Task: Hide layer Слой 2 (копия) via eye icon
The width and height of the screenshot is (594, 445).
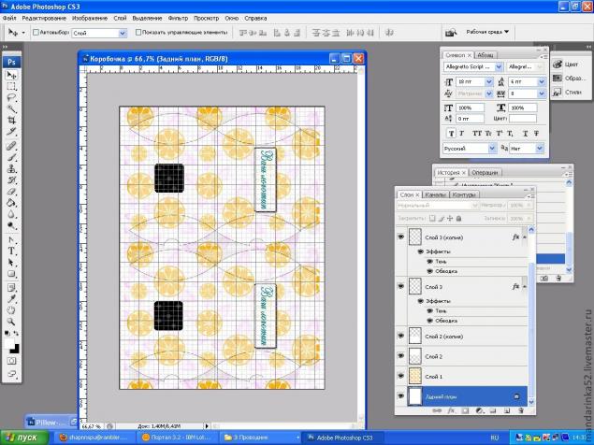Action: tap(400, 336)
